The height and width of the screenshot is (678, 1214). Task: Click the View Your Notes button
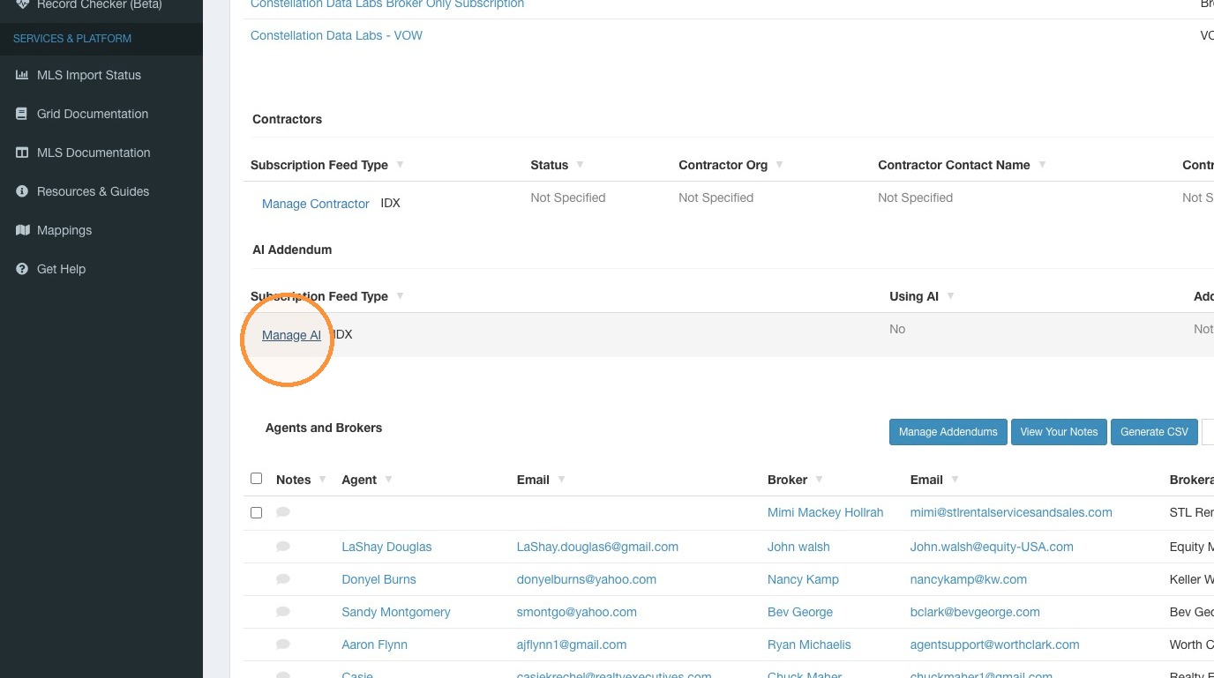point(1059,432)
